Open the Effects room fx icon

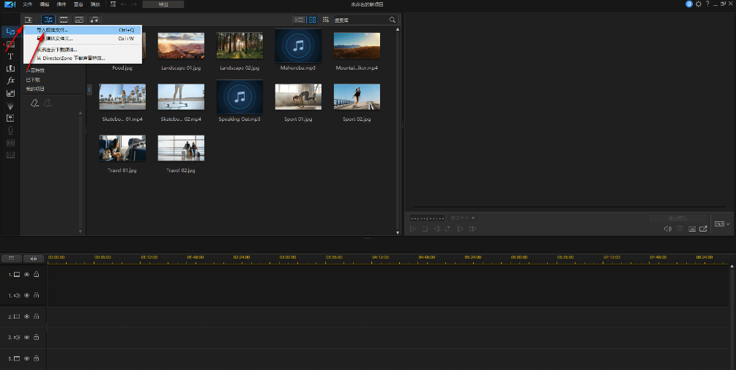[x=10, y=81]
